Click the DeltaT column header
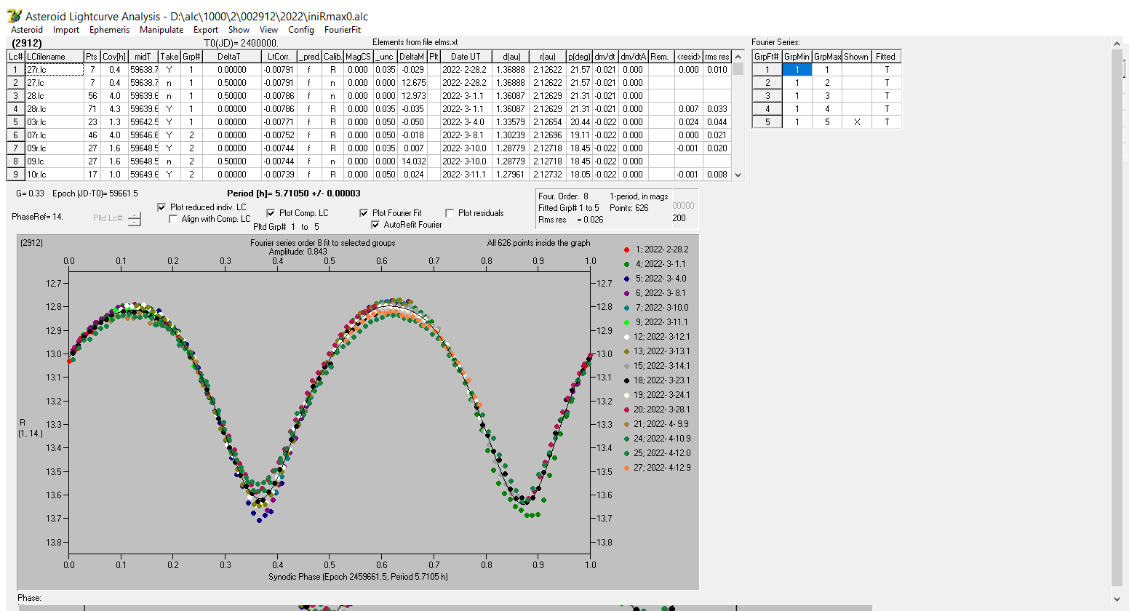1129x611 pixels. [x=231, y=57]
